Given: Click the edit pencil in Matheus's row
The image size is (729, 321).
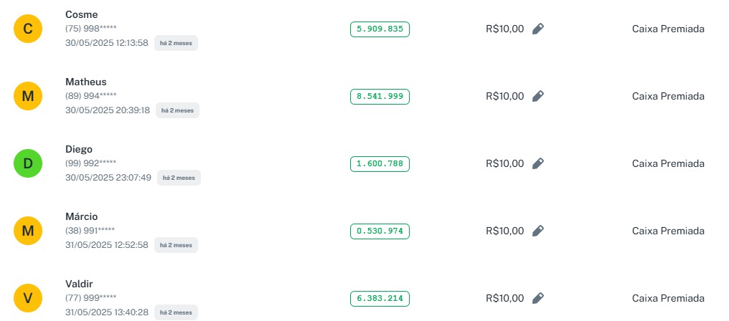Looking at the screenshot, I should tap(538, 96).
